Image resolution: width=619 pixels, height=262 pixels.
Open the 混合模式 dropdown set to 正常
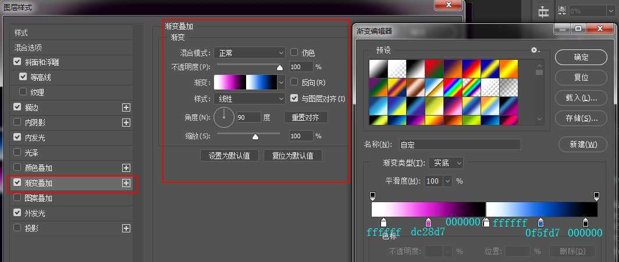click(249, 53)
